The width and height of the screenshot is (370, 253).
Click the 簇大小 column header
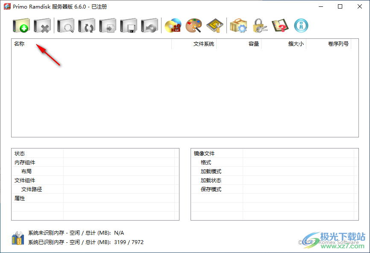coord(296,44)
